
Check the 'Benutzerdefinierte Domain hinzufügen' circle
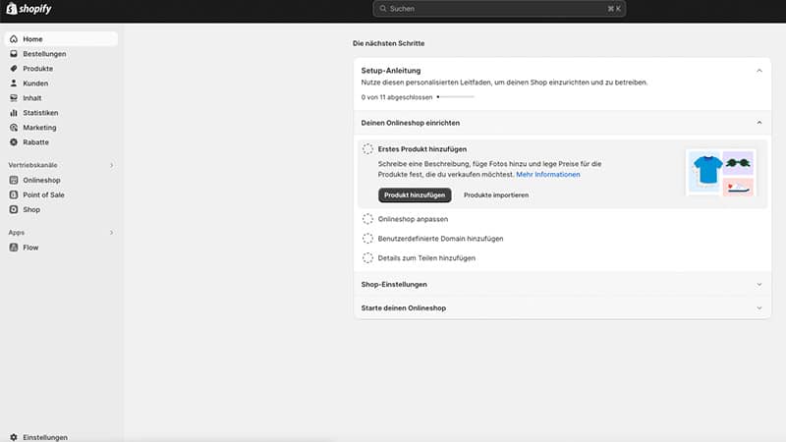pyautogui.click(x=367, y=239)
